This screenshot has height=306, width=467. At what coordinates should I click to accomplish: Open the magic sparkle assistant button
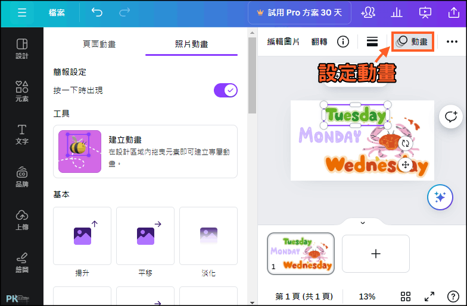pyautogui.click(x=440, y=197)
